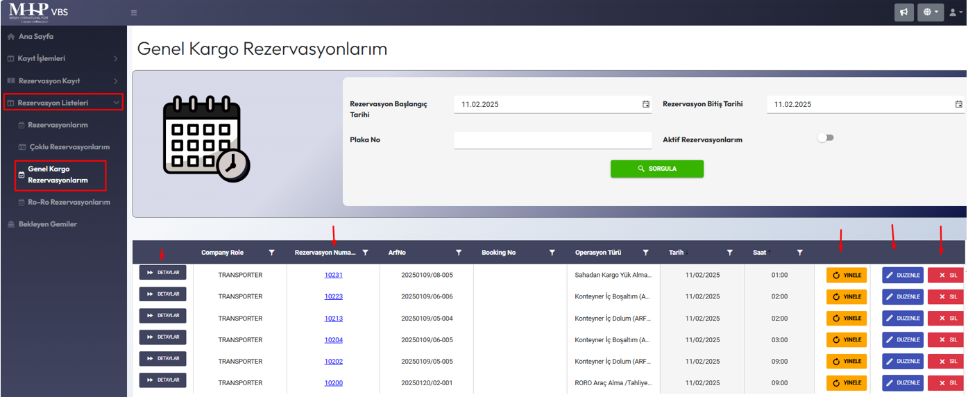Open Ro-Ro Rezervasyonlarım from sidebar
This screenshot has width=968, height=397.
tap(69, 202)
